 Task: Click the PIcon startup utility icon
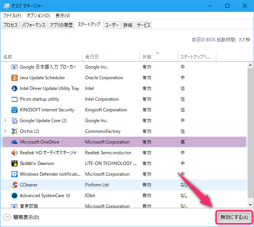14,99
